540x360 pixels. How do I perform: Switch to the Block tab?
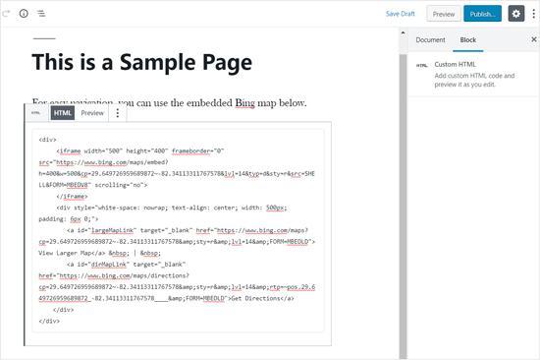pyautogui.click(x=468, y=40)
